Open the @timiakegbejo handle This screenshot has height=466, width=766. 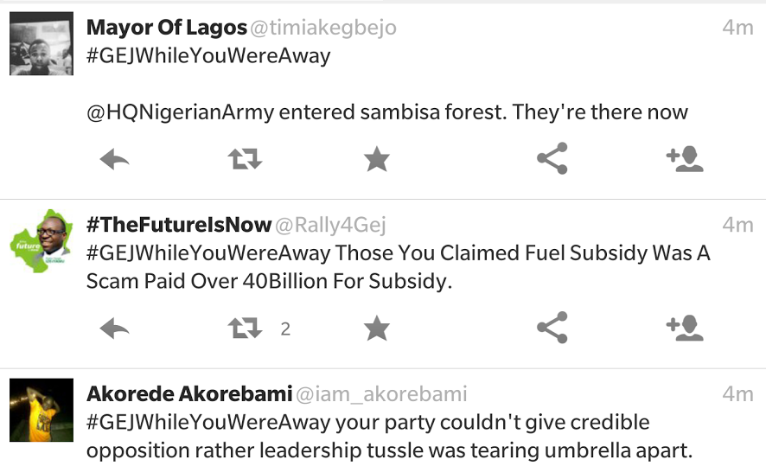coord(323,28)
